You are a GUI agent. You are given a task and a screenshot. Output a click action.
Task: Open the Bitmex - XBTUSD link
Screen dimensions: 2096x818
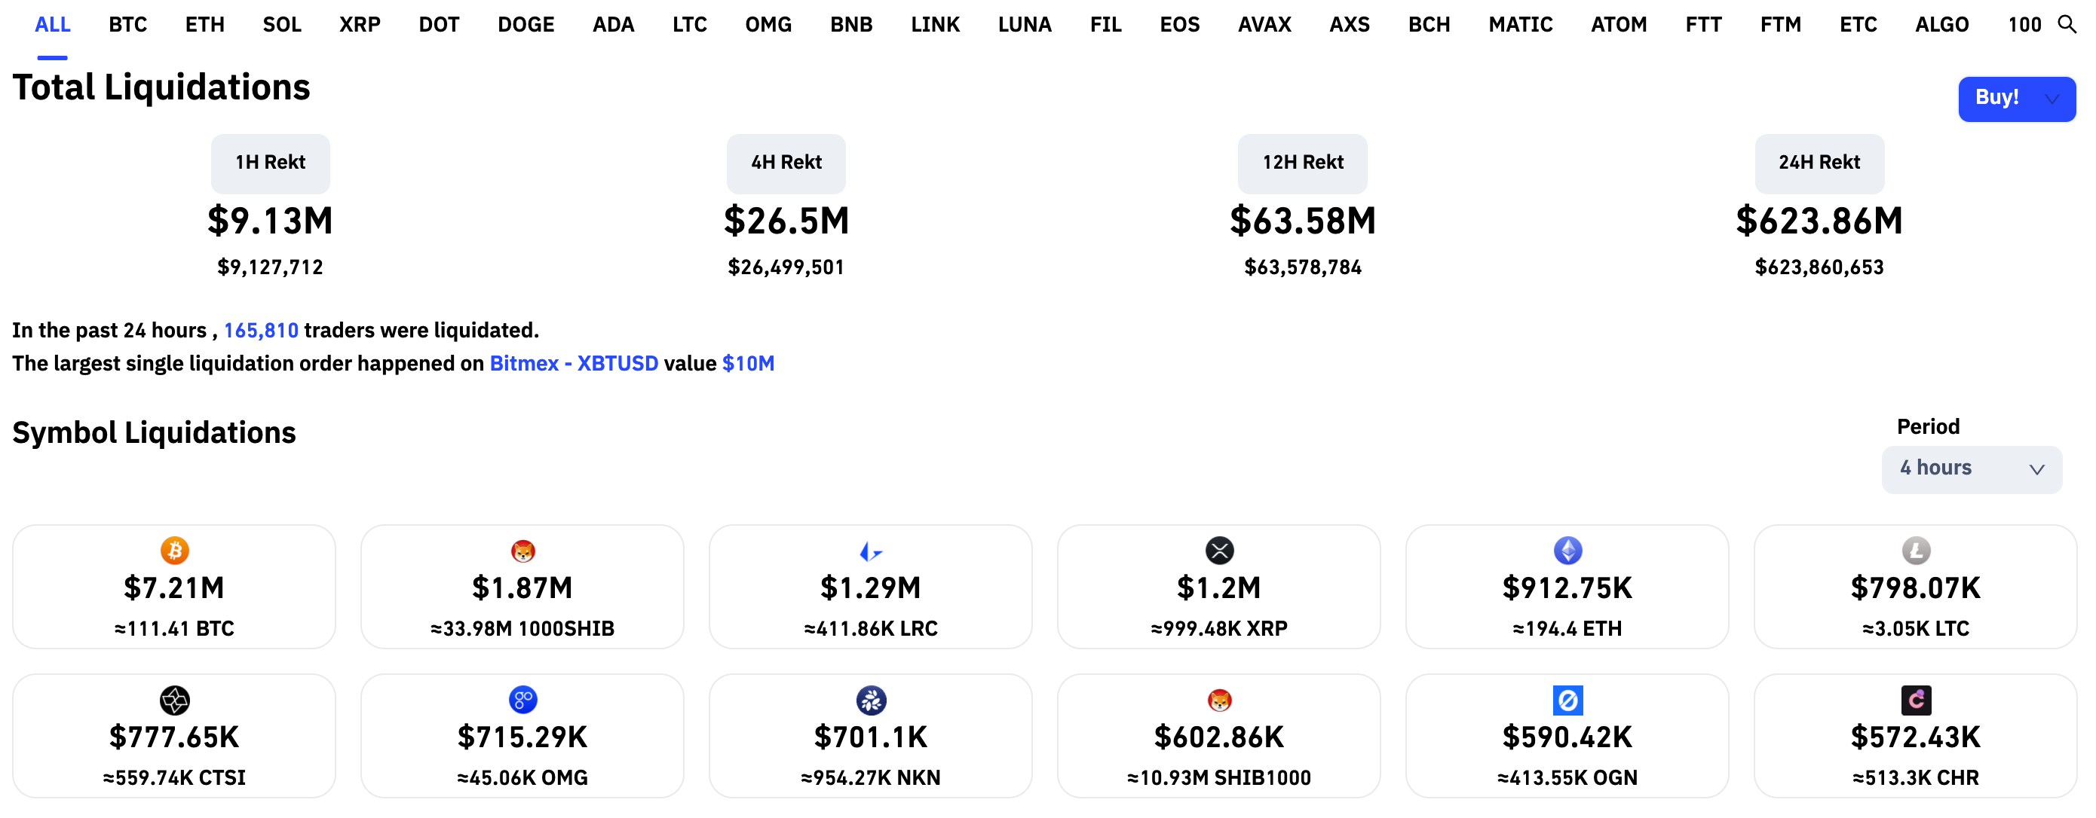(574, 364)
